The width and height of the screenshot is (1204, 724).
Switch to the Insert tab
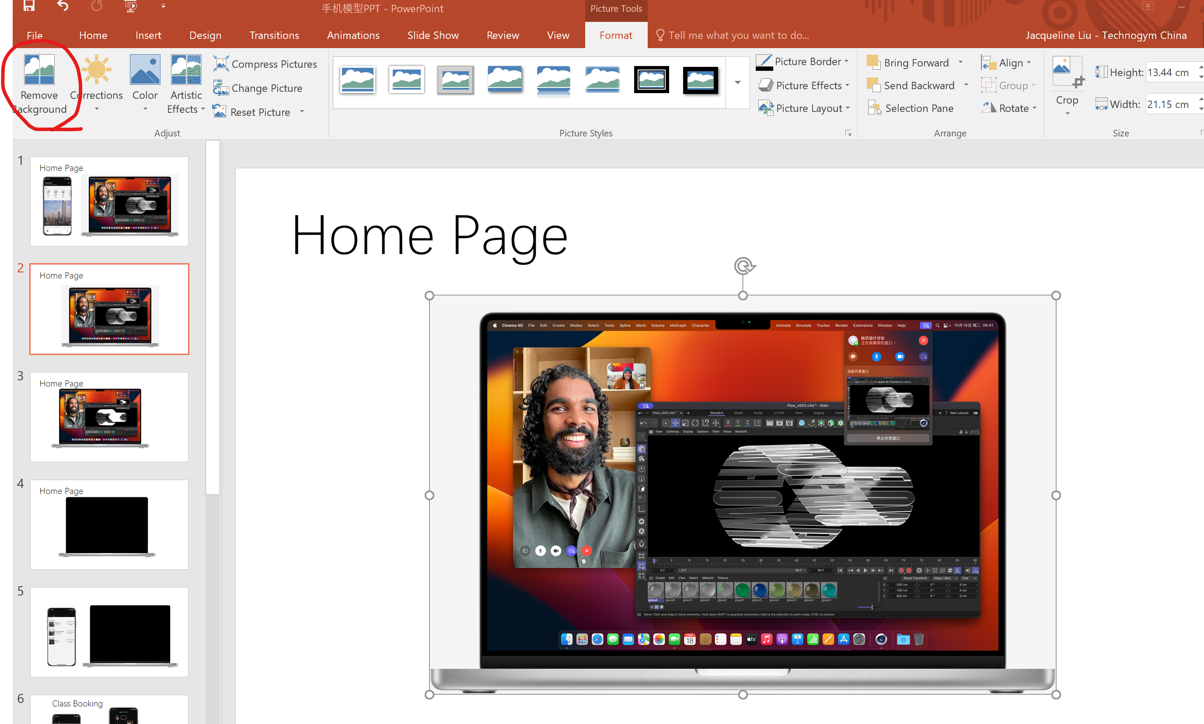tap(148, 35)
